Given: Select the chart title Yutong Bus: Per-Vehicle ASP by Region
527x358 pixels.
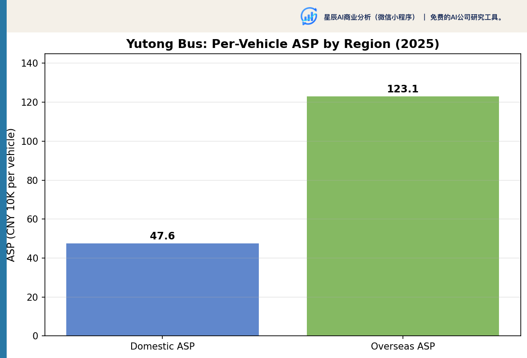Looking at the screenshot, I should (283, 44).
